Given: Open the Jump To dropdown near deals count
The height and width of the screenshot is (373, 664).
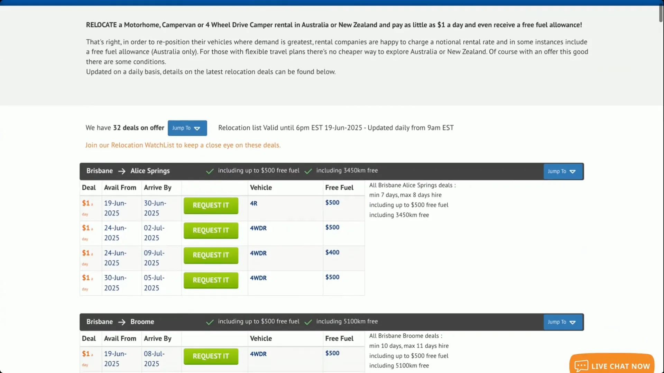Looking at the screenshot, I should (x=187, y=128).
